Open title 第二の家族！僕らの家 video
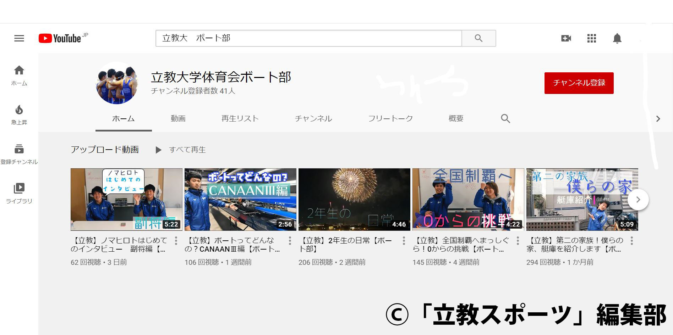The height and width of the screenshot is (335, 673). pos(575,245)
